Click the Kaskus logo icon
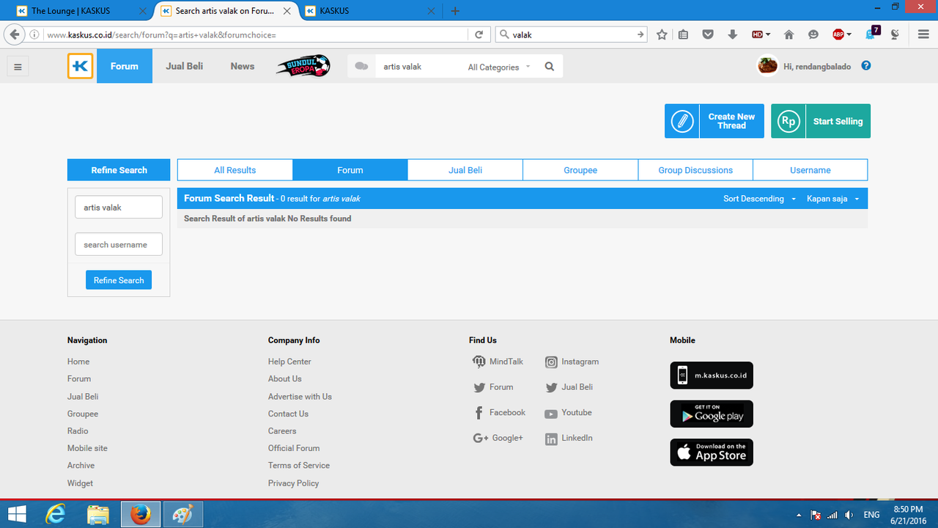This screenshot has height=528, width=938. tap(81, 66)
